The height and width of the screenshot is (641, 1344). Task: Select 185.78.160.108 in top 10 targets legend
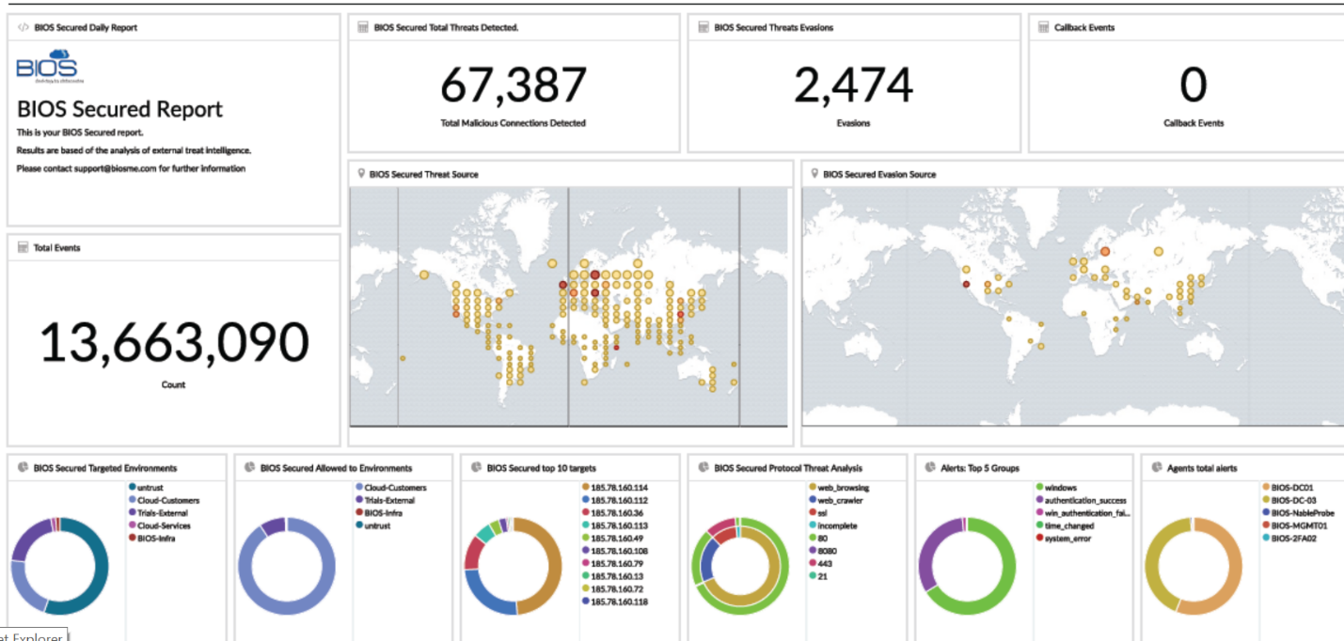[x=615, y=552]
